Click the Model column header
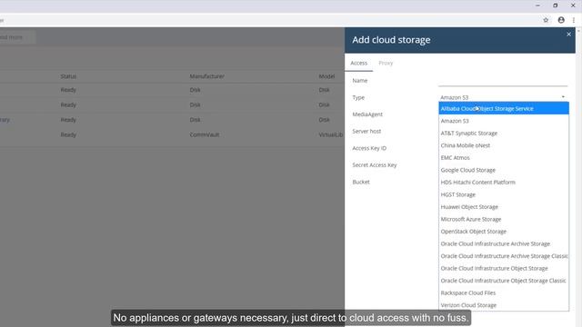Screen dimensions: 582x327 326,76
